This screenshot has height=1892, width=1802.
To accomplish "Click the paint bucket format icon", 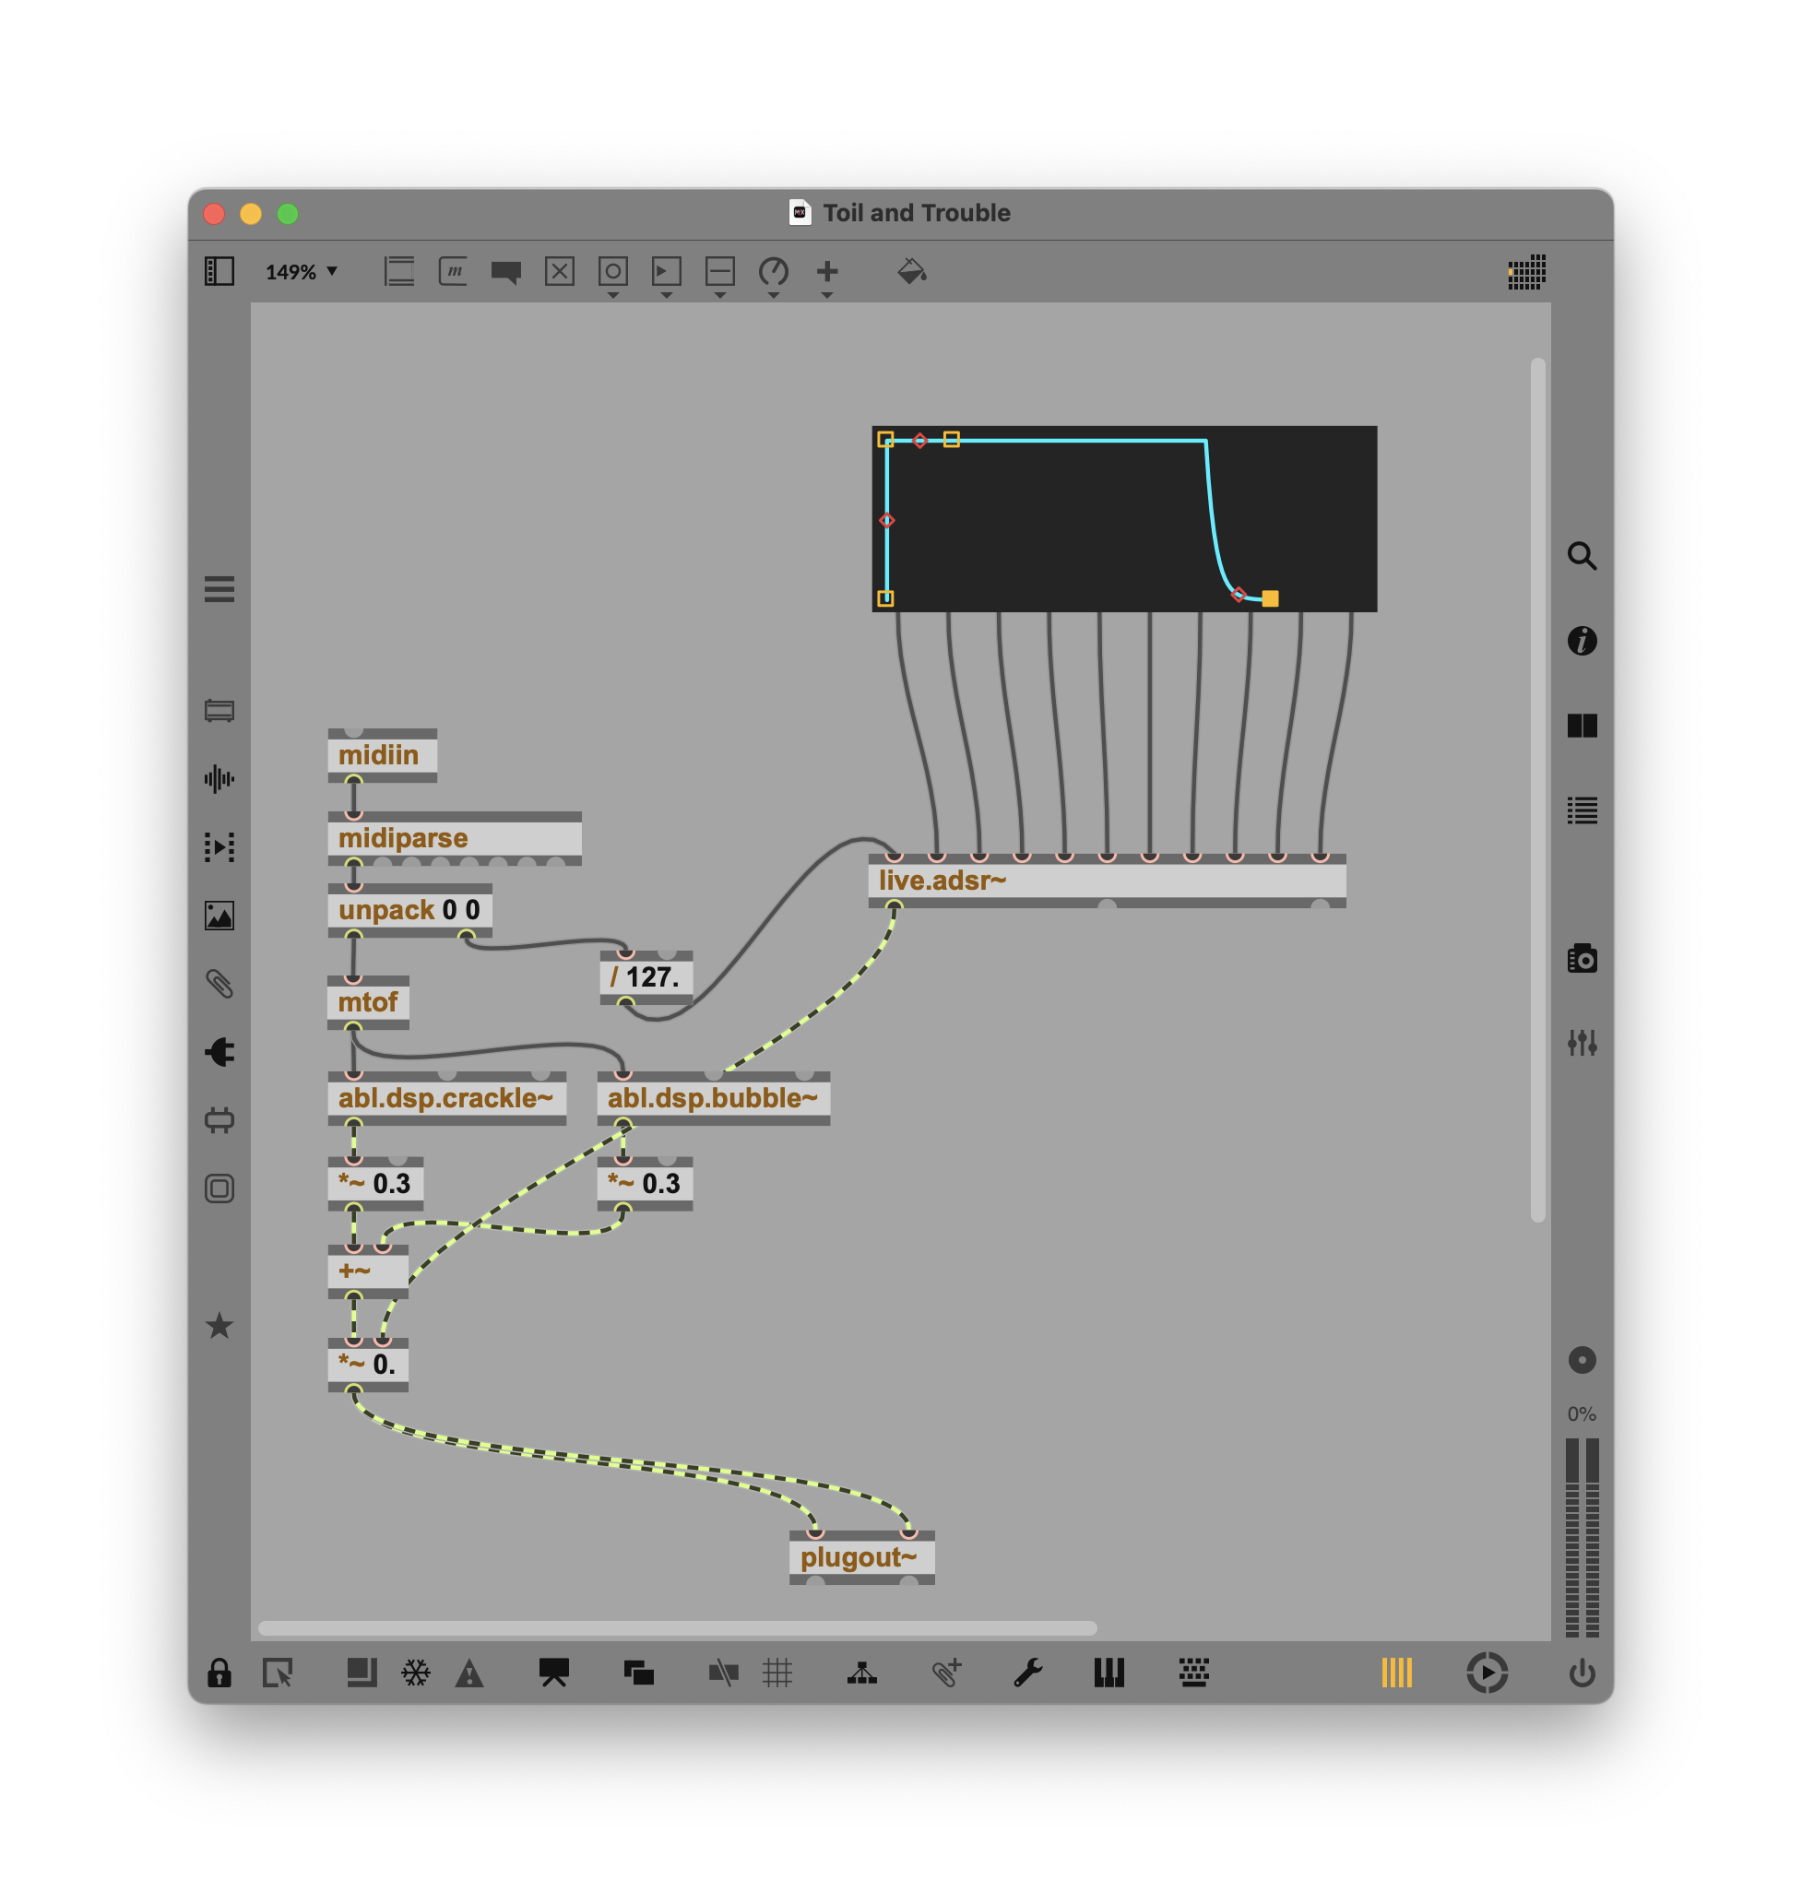I will coord(910,272).
